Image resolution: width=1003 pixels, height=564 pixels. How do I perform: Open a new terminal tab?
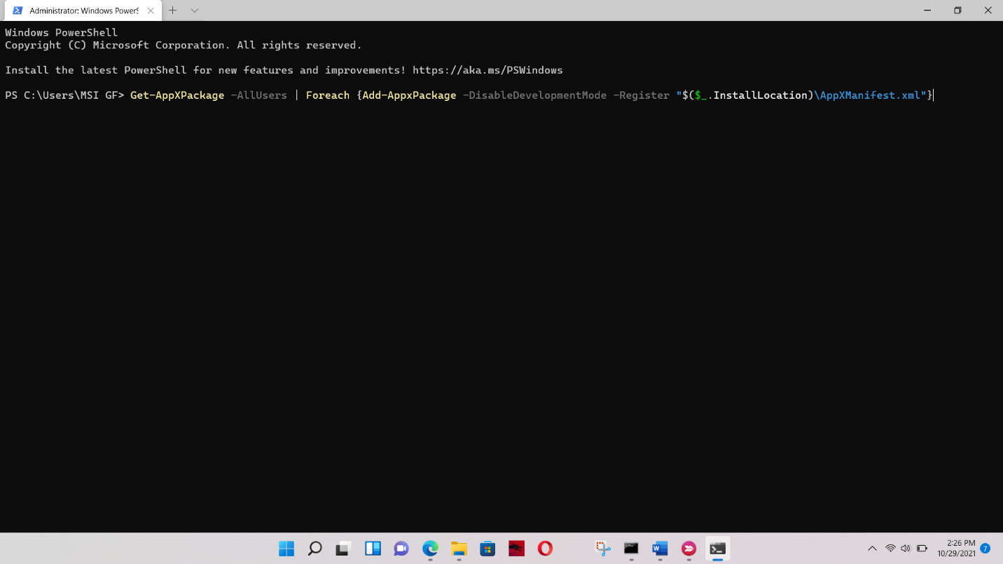tap(172, 11)
